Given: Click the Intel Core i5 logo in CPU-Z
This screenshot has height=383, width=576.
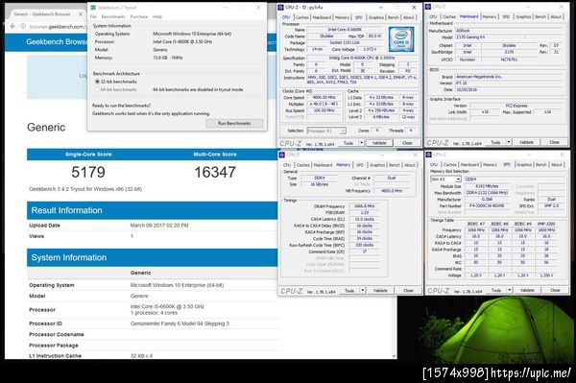Looking at the screenshot, I should click(401, 39).
